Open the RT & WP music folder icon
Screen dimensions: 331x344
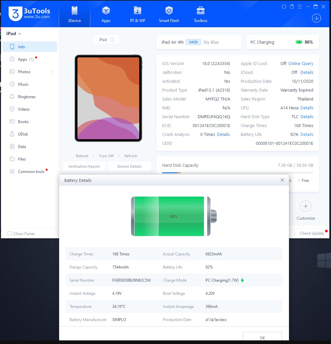pos(137,11)
